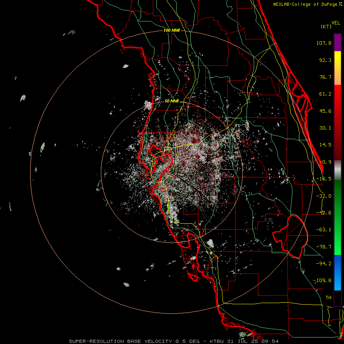The image size is (344, 344).
Task: Click the 14.5 velocity scale value
Action: [x=325, y=145]
